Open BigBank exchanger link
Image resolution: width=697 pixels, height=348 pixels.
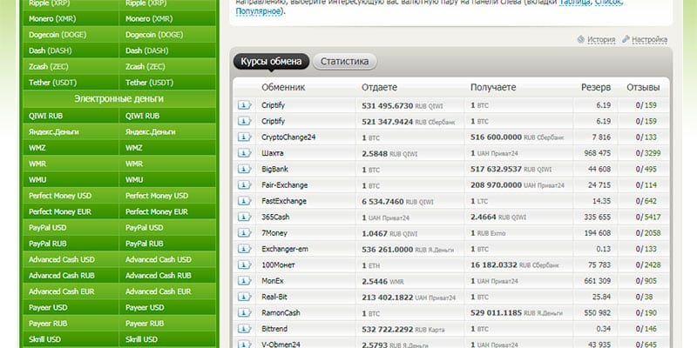pos(274,169)
